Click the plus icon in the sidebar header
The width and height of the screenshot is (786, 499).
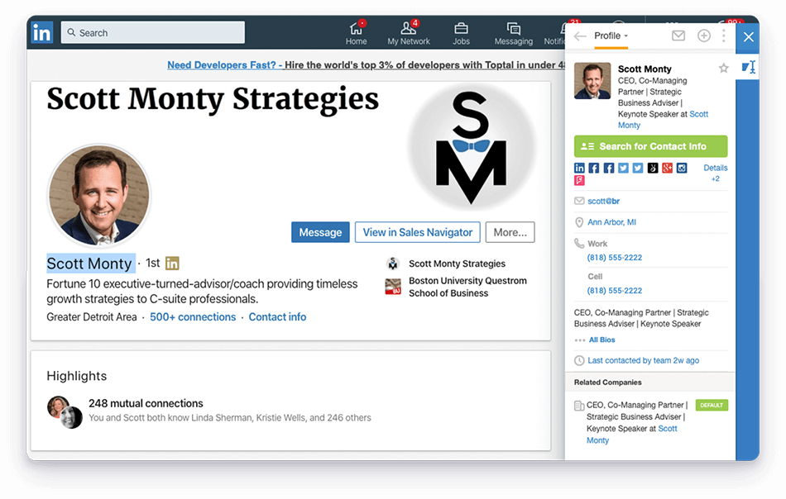[702, 36]
